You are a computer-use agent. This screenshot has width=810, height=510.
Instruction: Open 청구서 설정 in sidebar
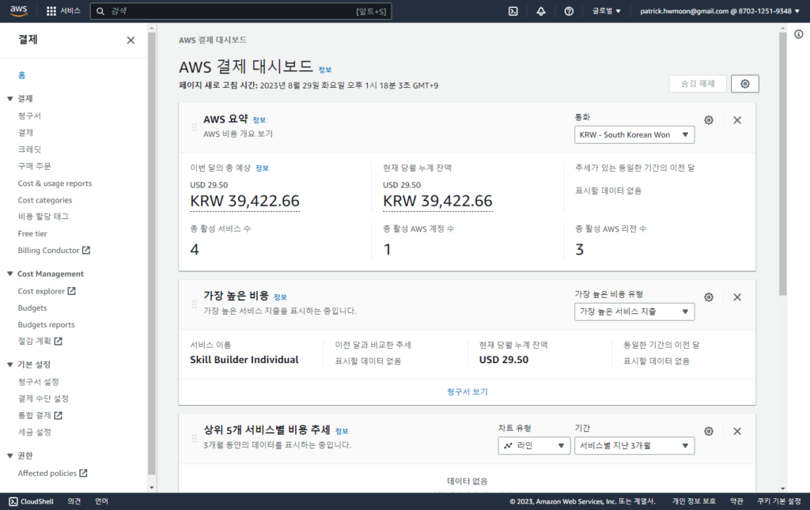coord(38,382)
